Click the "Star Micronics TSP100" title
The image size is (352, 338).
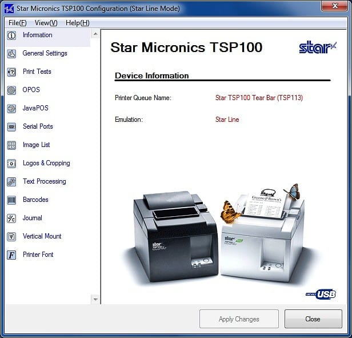[x=186, y=47]
